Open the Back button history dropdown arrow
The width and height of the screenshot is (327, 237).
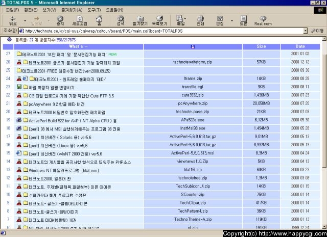tap(25, 21)
